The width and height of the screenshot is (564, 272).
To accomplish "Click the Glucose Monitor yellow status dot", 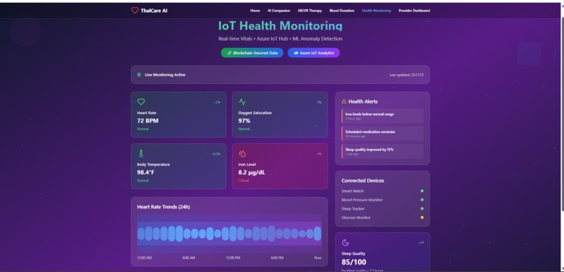I will pyautogui.click(x=422, y=217).
